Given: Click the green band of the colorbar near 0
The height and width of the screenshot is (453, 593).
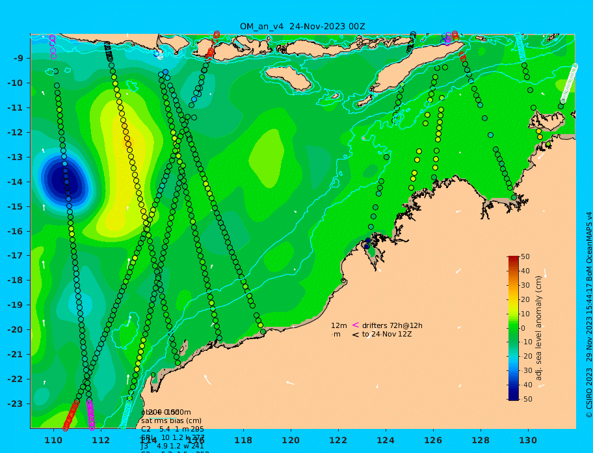Looking at the screenshot, I should (513, 328).
